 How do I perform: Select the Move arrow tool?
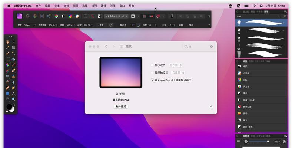[13, 42]
